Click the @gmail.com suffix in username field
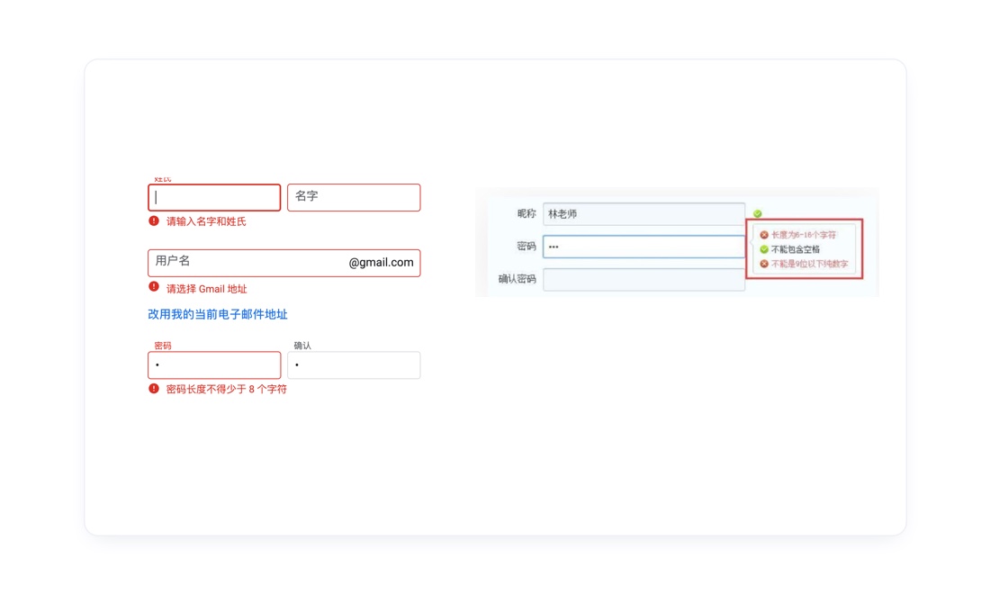Viewport: 990px width, 594px height. point(381,263)
